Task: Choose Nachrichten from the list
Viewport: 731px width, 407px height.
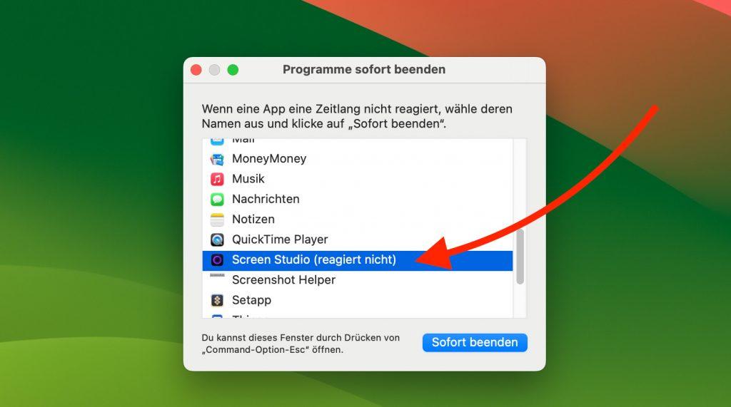Action: pos(358,200)
